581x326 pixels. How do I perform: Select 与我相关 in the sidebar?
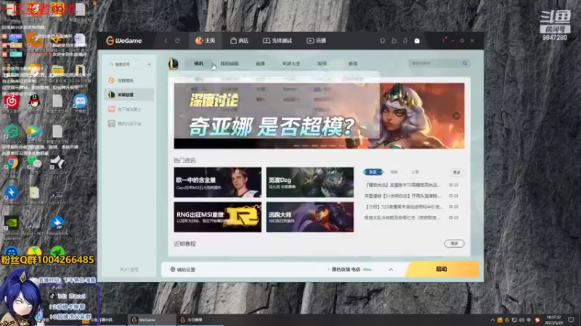(129, 80)
